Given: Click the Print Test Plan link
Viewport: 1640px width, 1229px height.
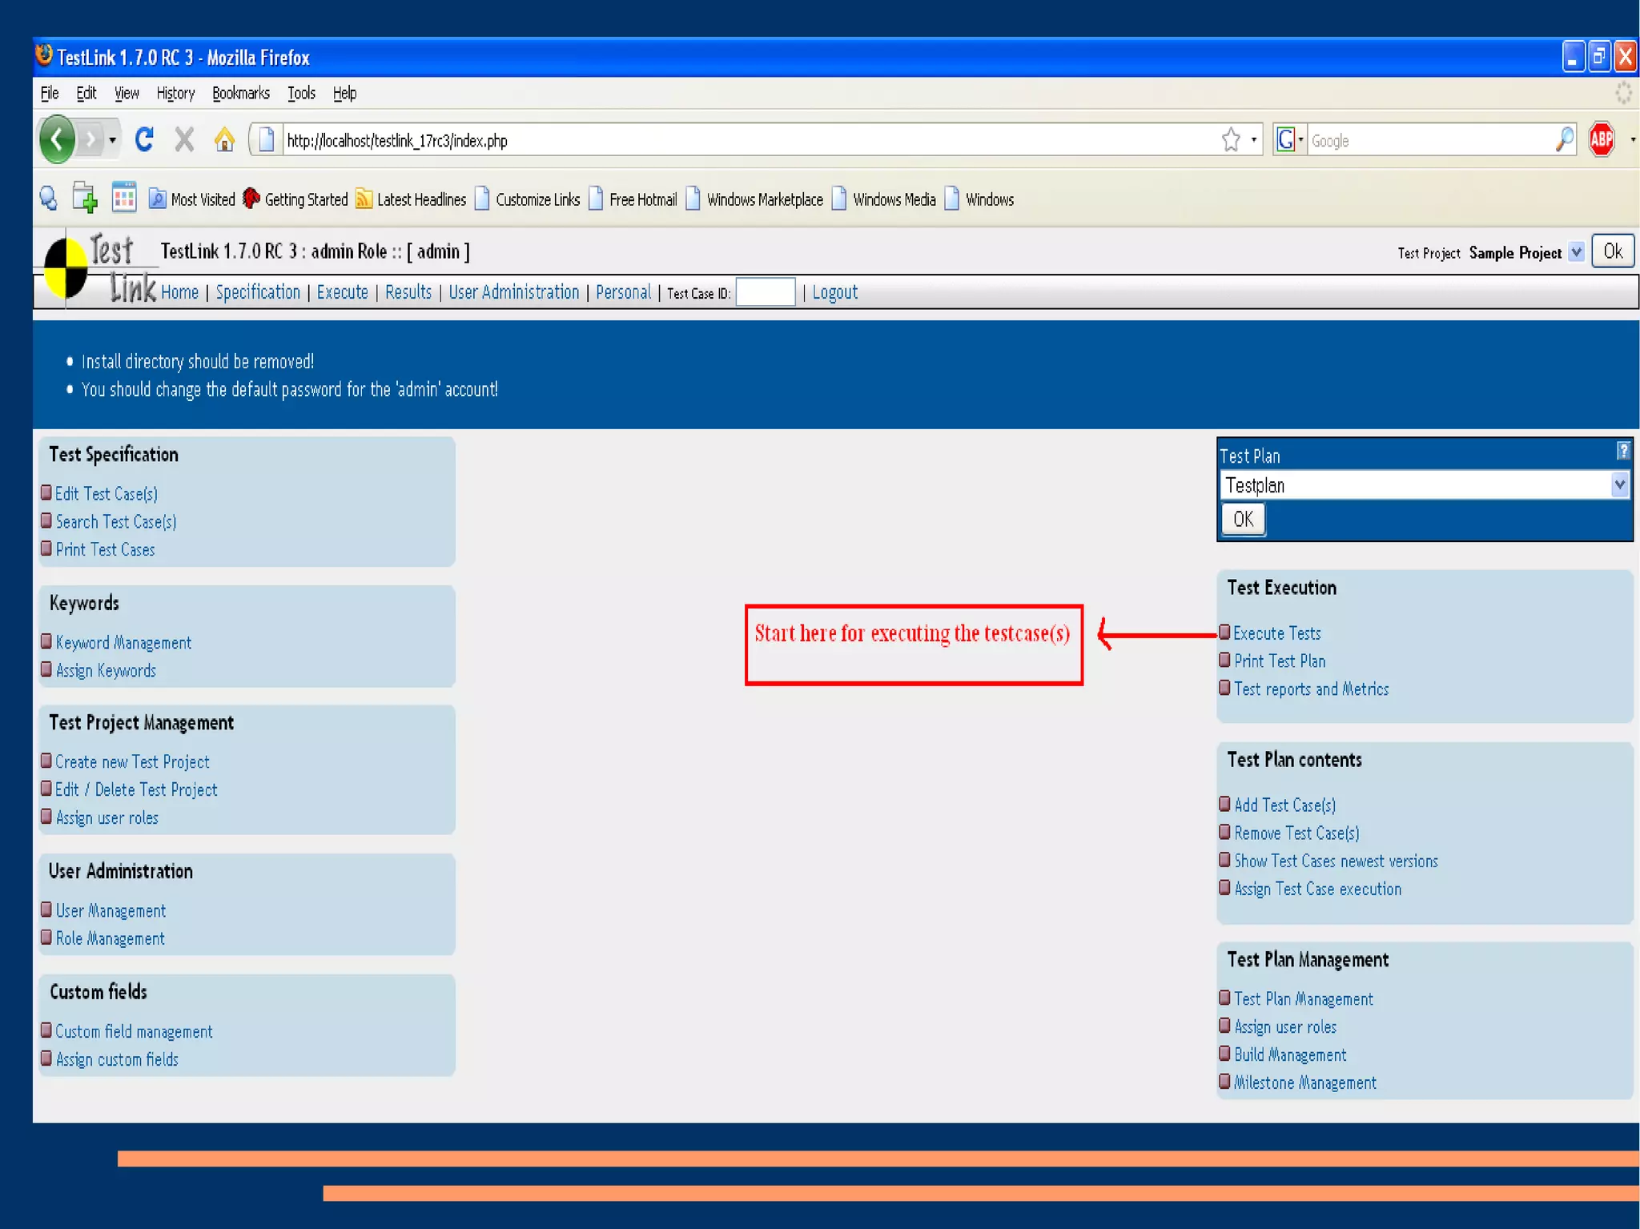Looking at the screenshot, I should (1280, 661).
